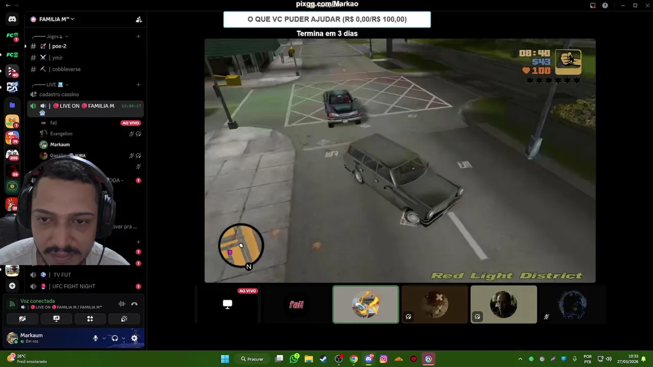Open File Explorer from the taskbar

(x=309, y=359)
